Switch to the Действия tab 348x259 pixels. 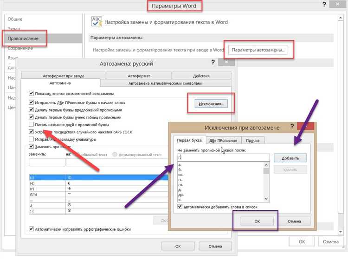pyautogui.click(x=201, y=76)
